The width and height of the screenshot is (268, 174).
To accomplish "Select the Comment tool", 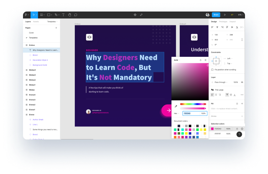I will pyautogui.click(x=76, y=15).
